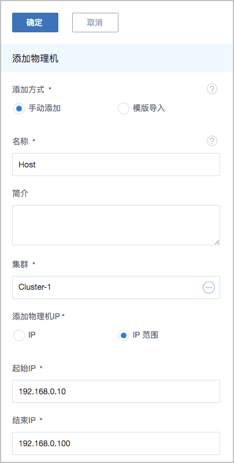
Task: Choose the IP 范围 radio option
Action: point(124,335)
